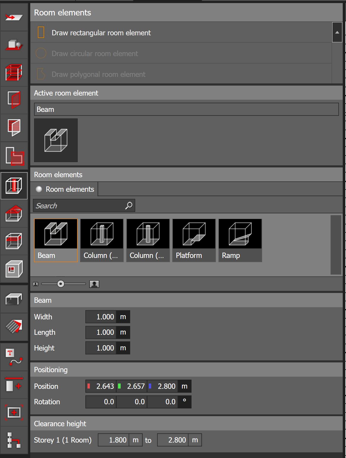Click the Clearance height section header
The height and width of the screenshot is (458, 346).
186,424
